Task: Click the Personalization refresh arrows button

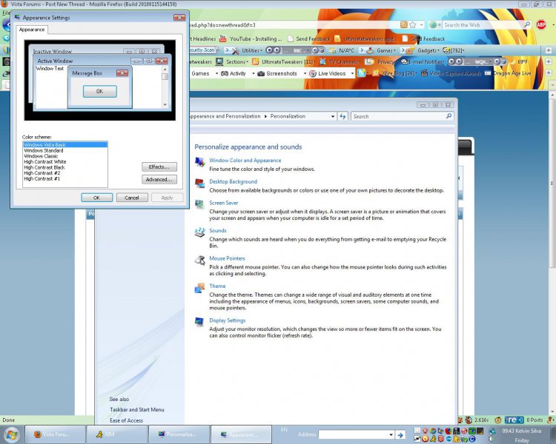Action: pos(342,116)
